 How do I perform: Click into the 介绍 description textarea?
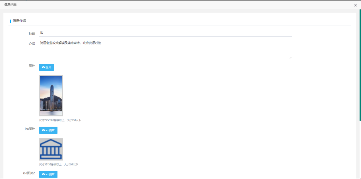point(165,49)
